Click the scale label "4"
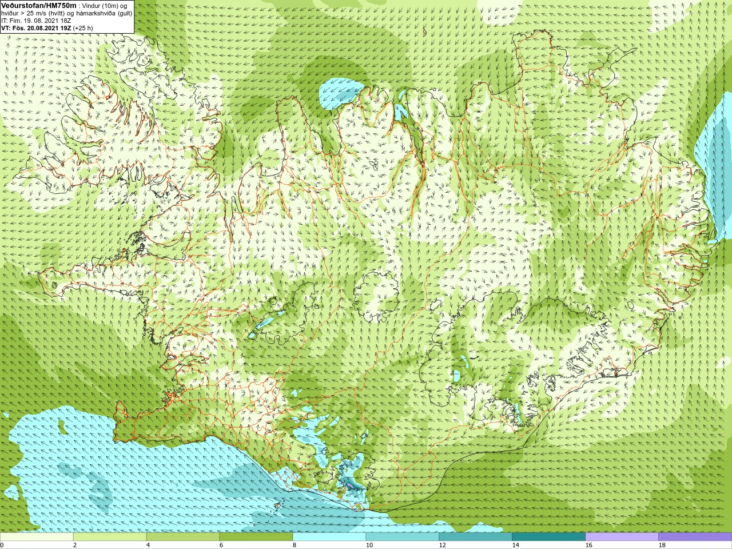This screenshot has height=549, width=732. 148,545
